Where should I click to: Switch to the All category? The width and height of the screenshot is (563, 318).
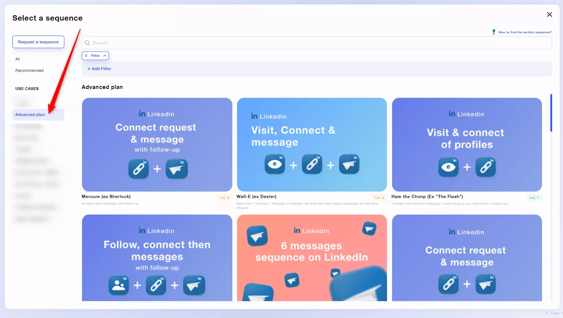pos(17,59)
